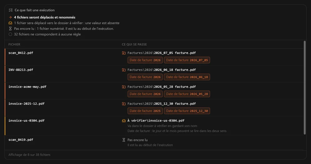Click the "CE QUI SE PASSE" column header
The height and width of the screenshot is (164, 311).
[x=134, y=45]
